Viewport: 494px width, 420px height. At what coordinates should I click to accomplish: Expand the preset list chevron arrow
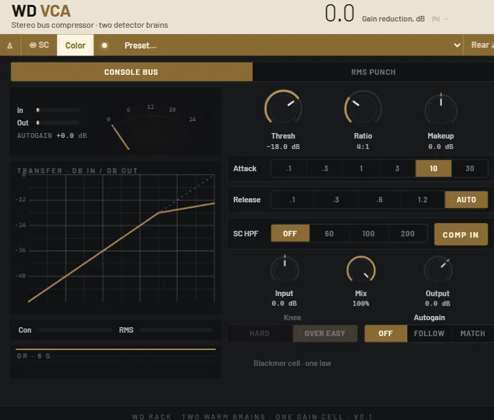coord(457,45)
